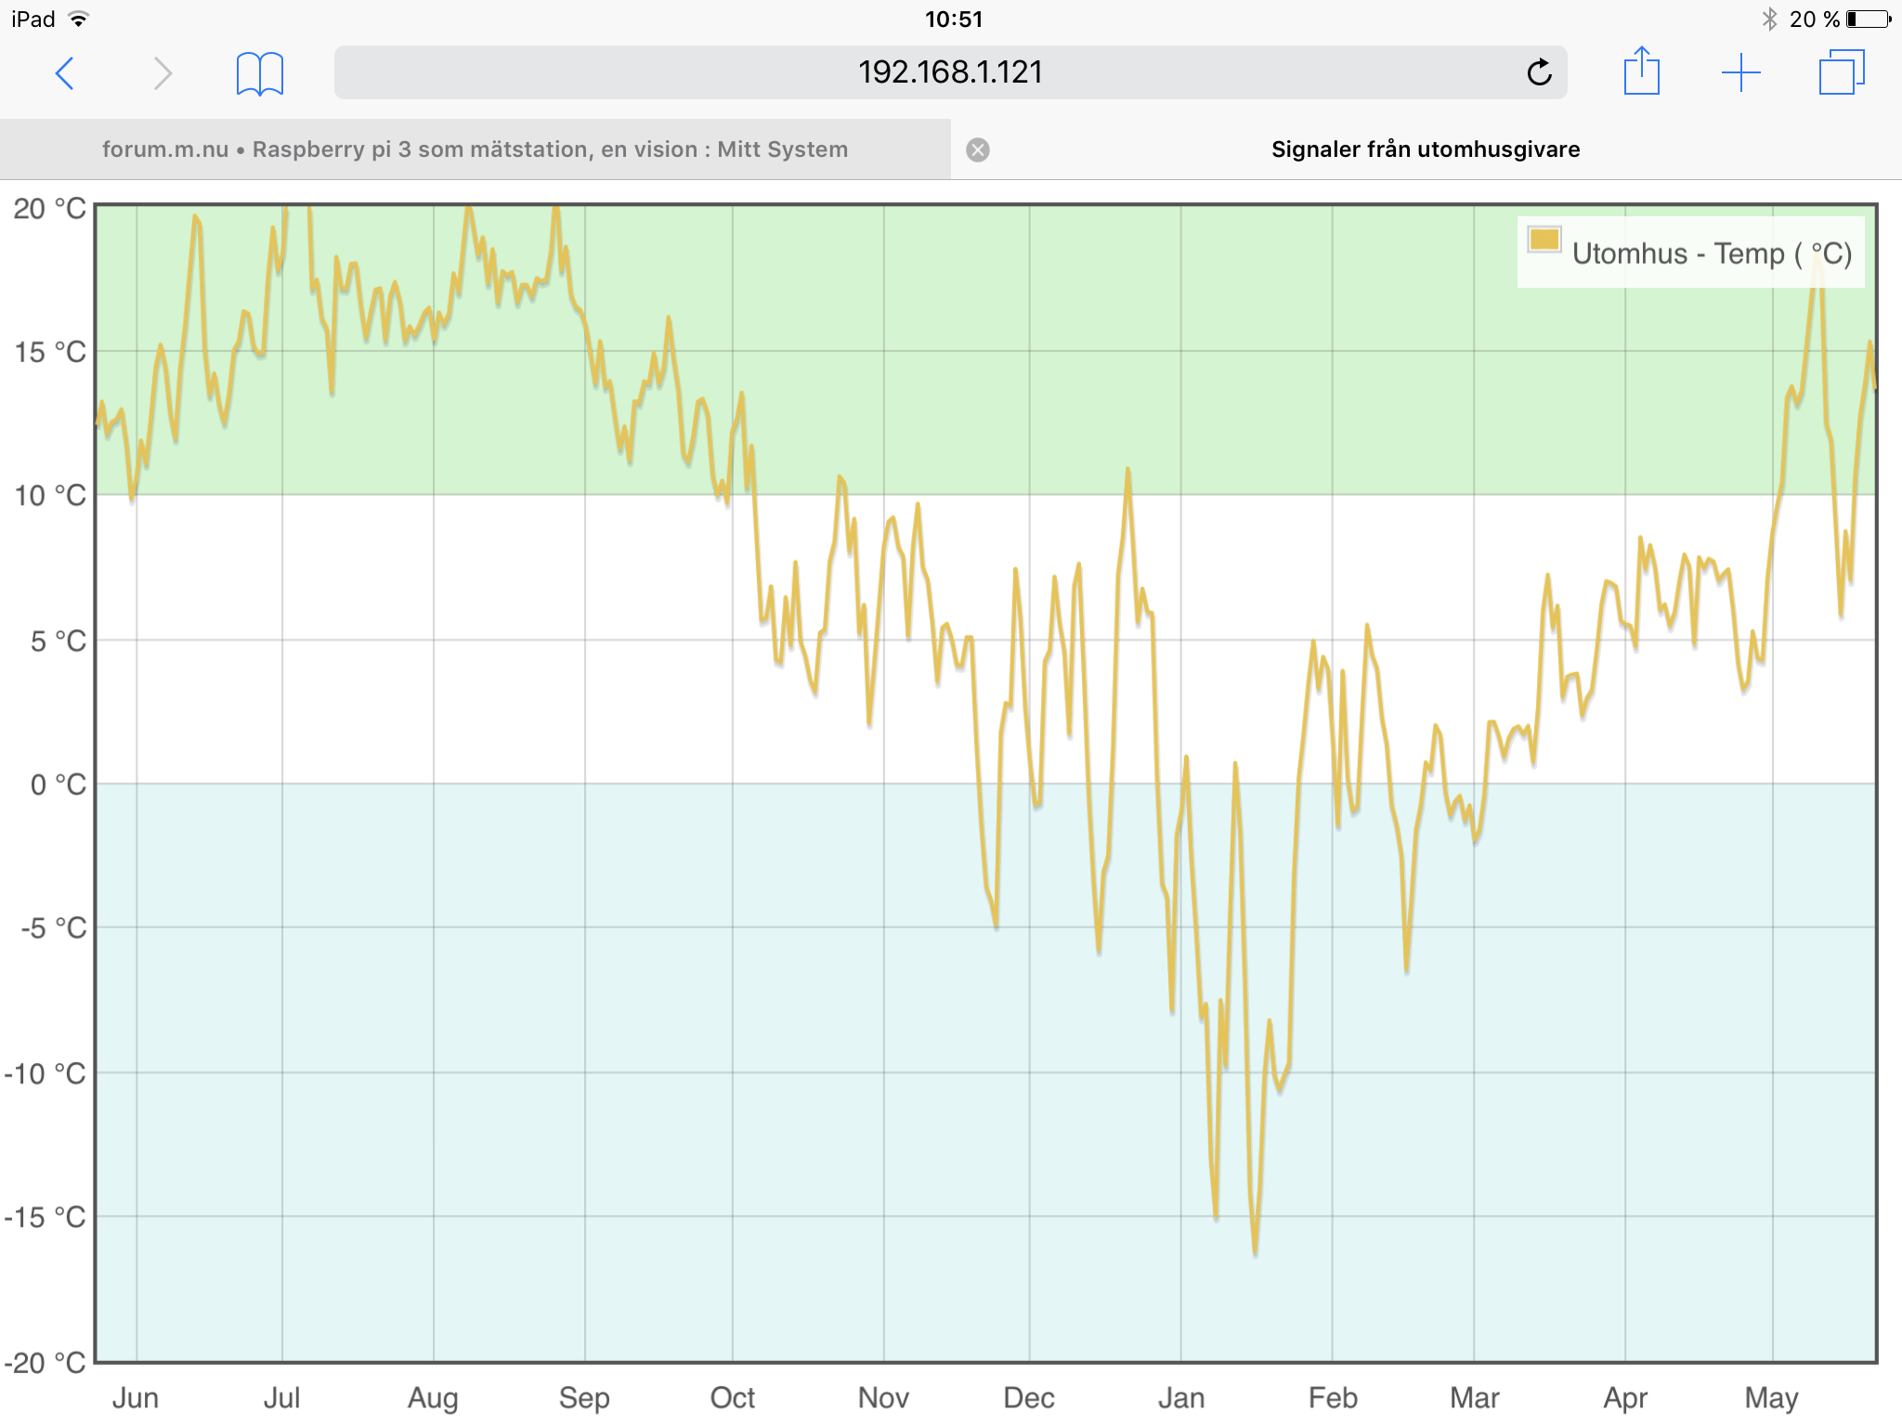The width and height of the screenshot is (1902, 1426).
Task: Tap the Wi-Fi icon in status bar
Action: click(x=80, y=19)
